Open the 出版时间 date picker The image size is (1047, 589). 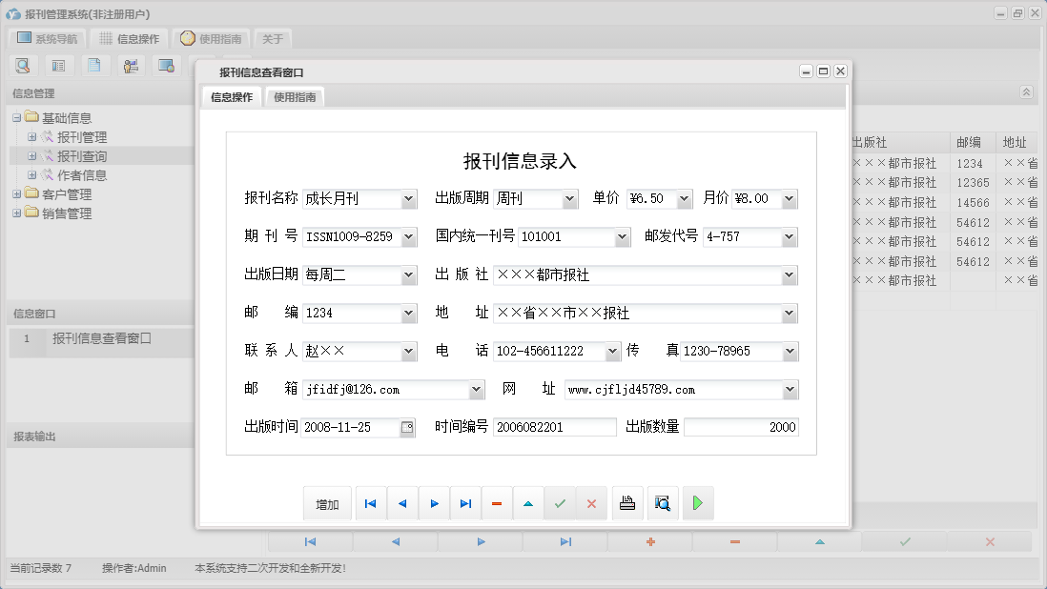[407, 427]
